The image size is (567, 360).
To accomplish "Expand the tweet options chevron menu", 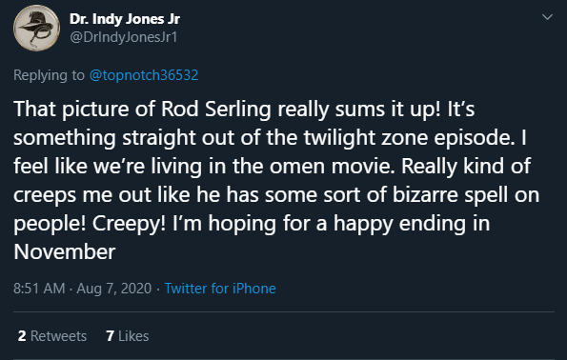I will 547,17.
